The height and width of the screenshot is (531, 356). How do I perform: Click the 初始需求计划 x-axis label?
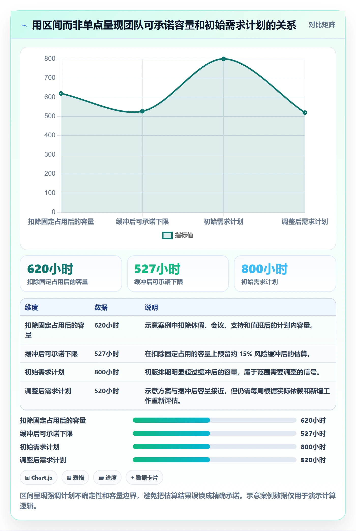224,222
